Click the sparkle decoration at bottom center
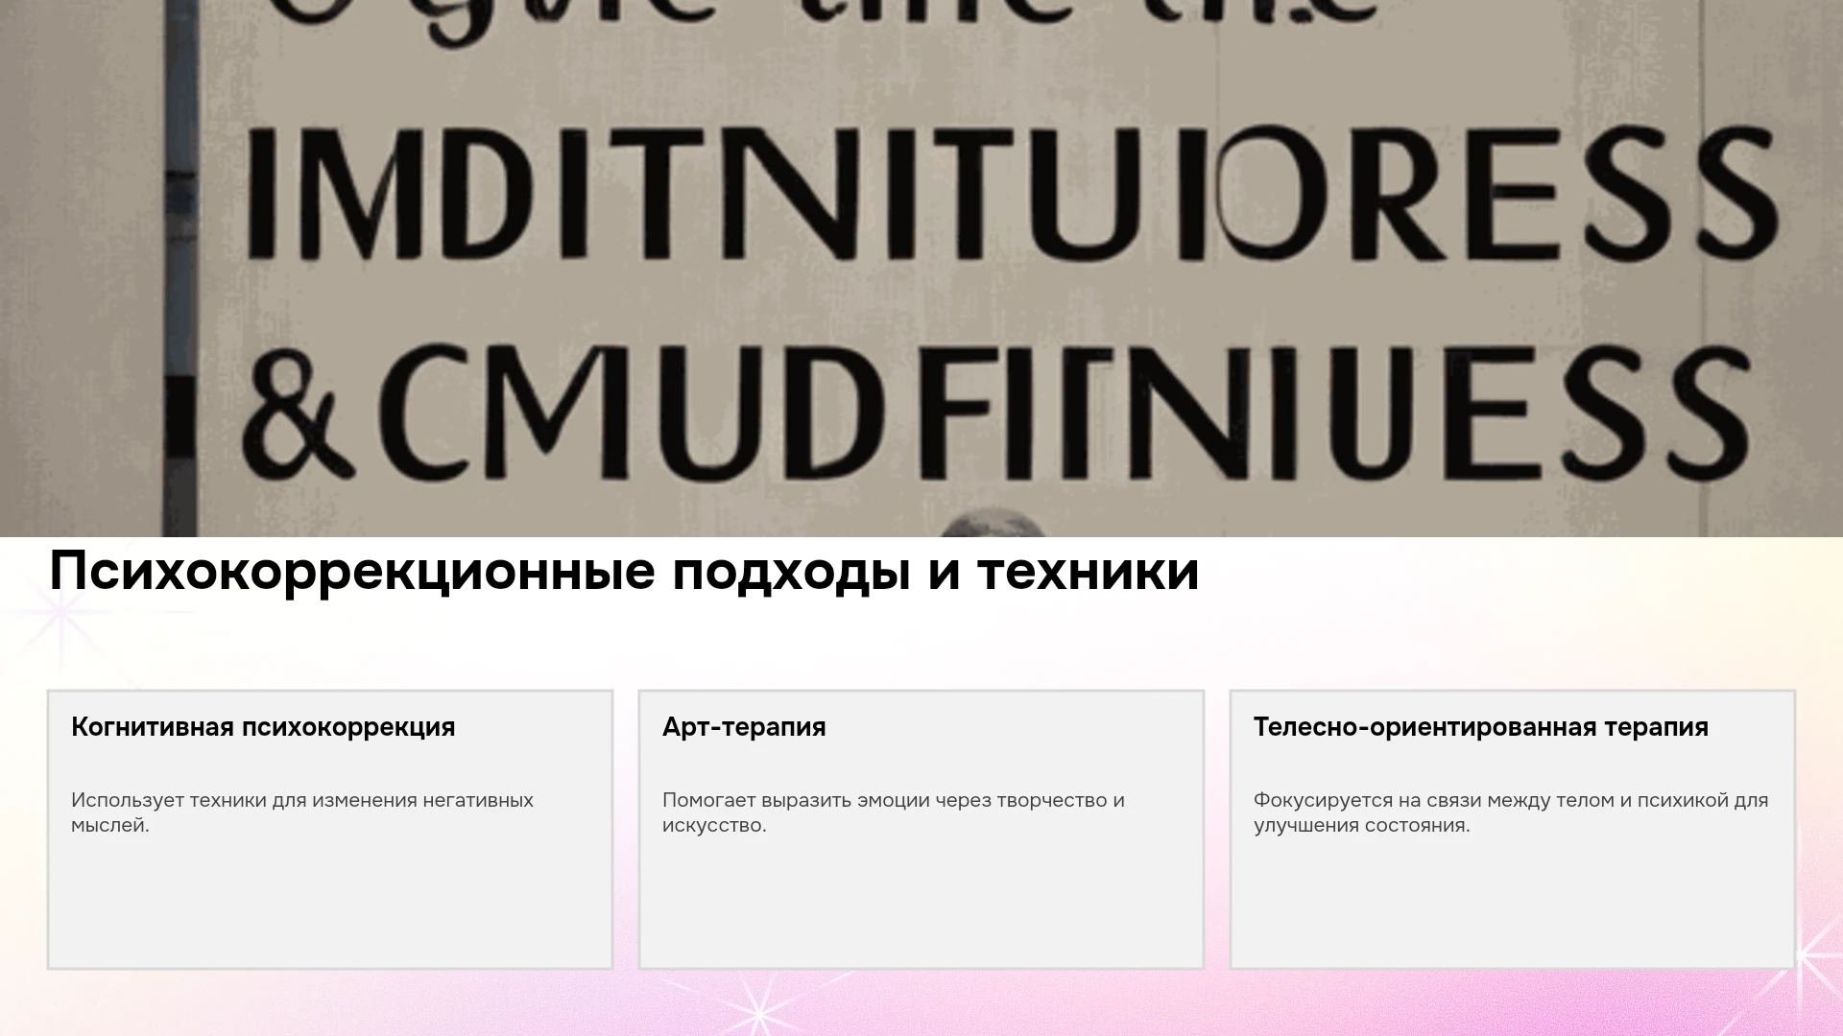1843x1036 pixels. point(758,1012)
